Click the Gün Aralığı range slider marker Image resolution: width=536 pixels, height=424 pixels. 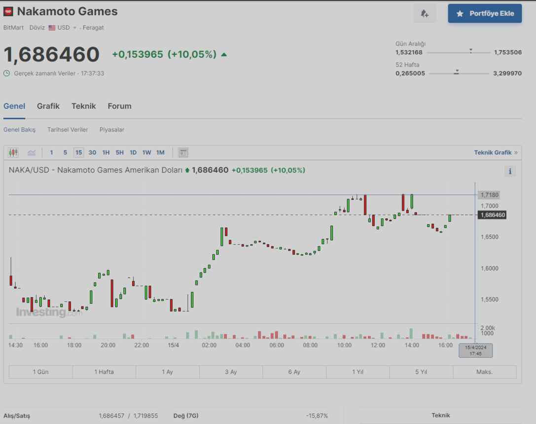coord(471,51)
